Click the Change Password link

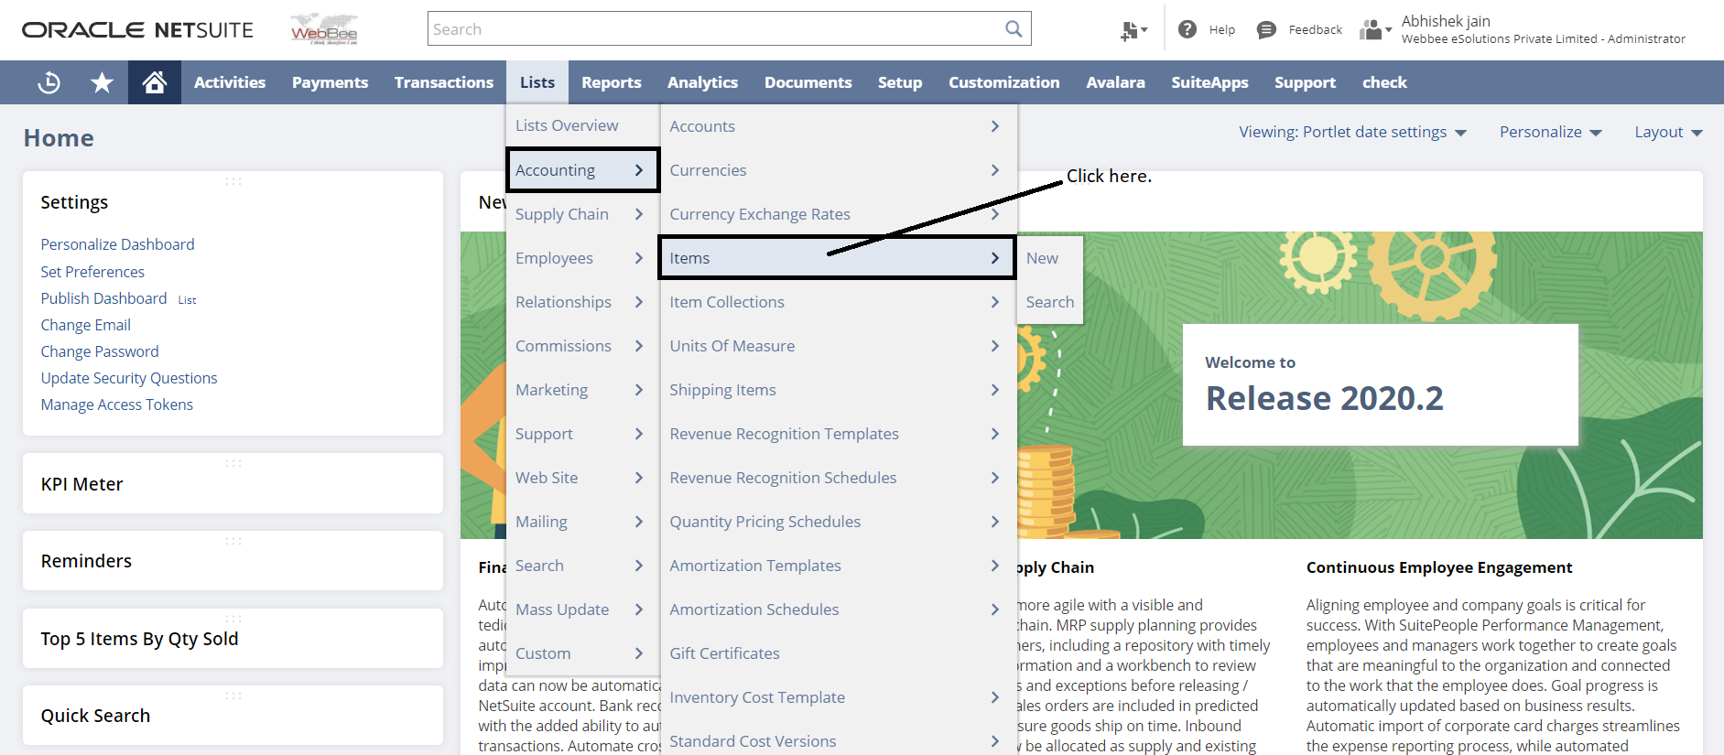[x=100, y=351]
